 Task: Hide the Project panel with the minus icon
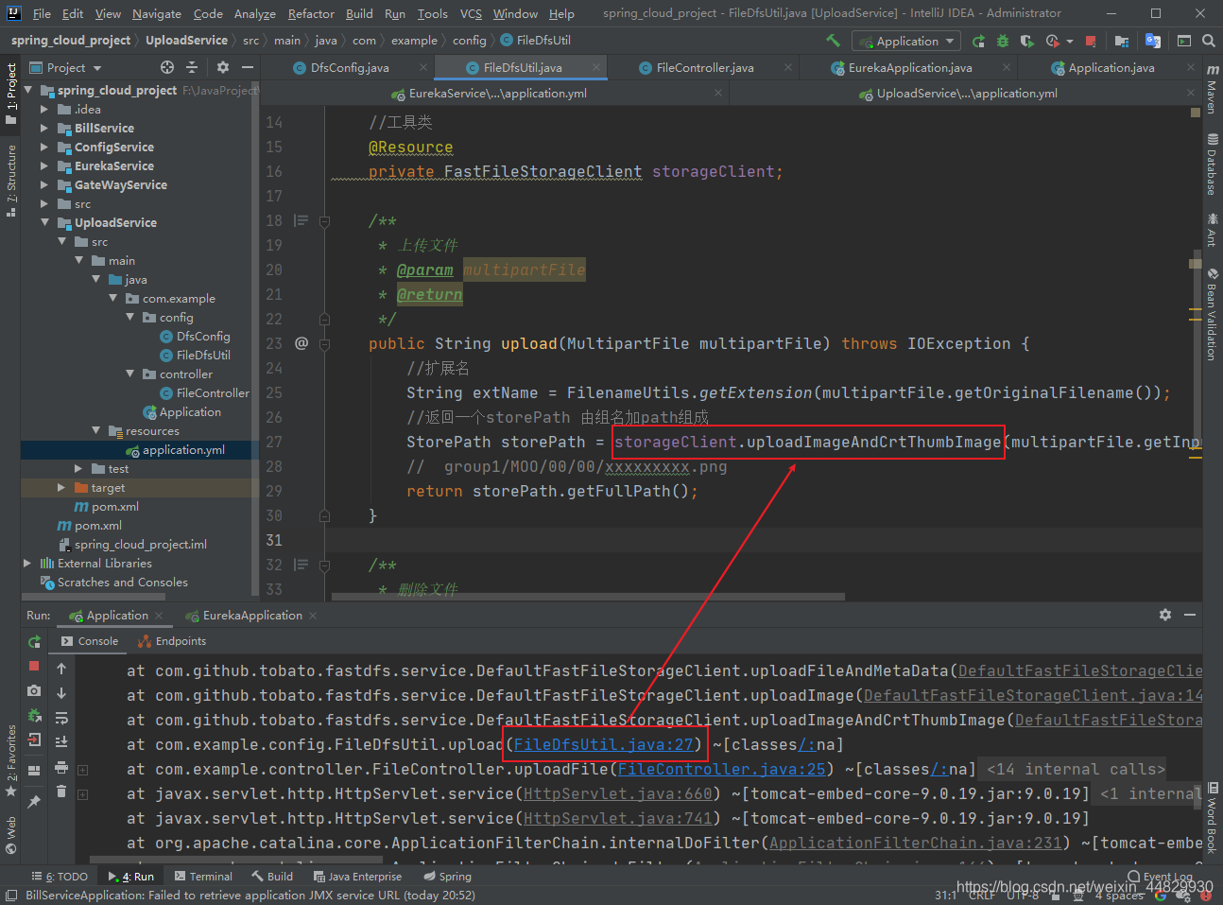pyautogui.click(x=248, y=67)
